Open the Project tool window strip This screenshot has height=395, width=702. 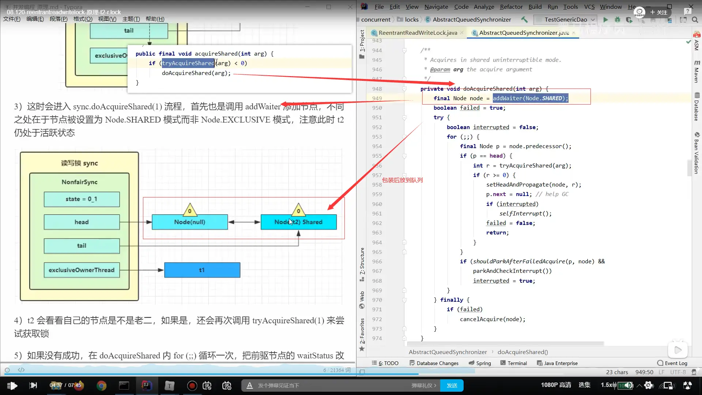(362, 44)
